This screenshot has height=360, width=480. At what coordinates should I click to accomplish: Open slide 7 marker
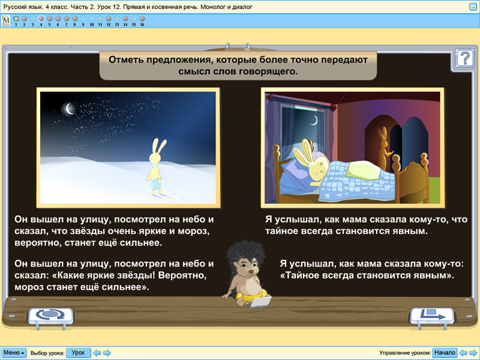point(67,19)
